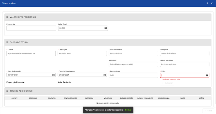Click the Salvar button
216x114 pixels.
click(208, 111)
